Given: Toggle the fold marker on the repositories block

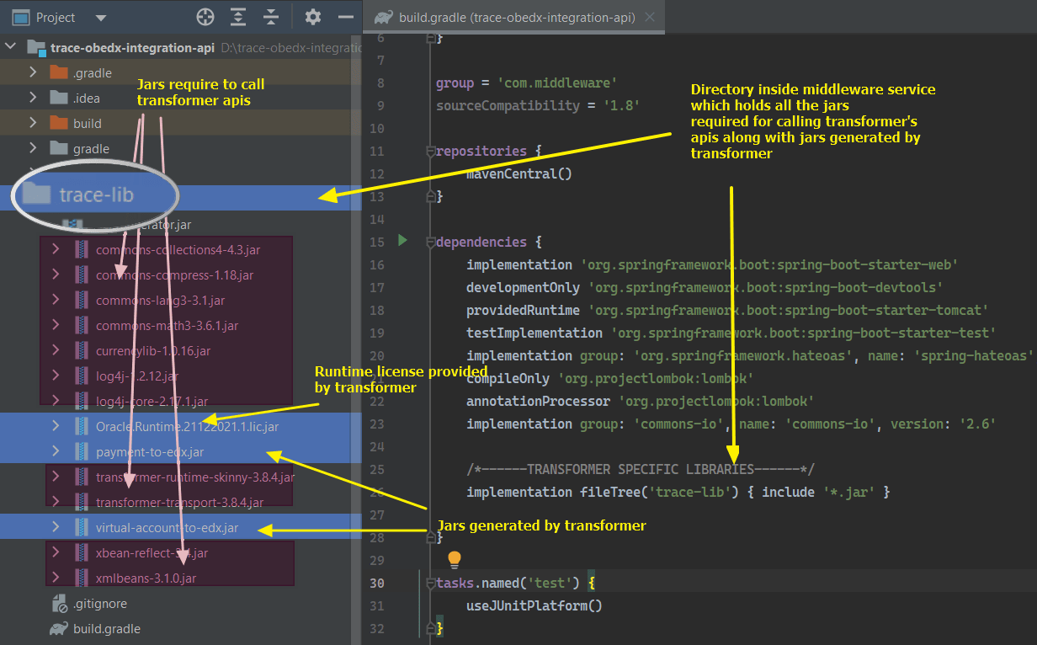Looking at the screenshot, I should click(x=432, y=152).
